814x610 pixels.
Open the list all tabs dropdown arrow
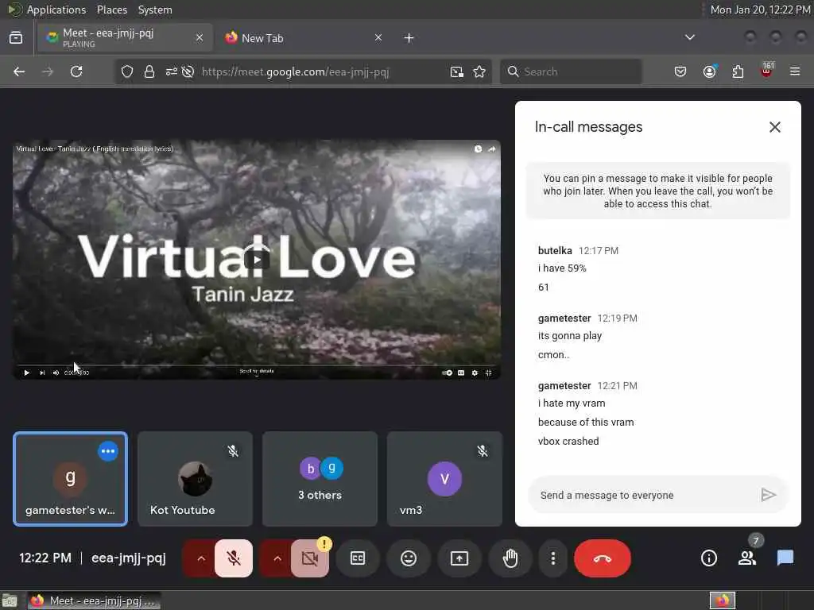[689, 37]
